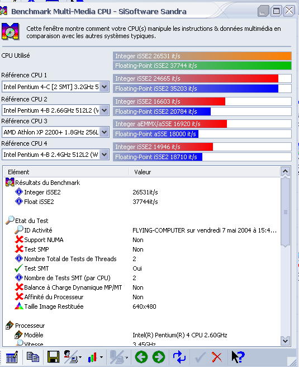
Task: Click red Integer iSSE2 24665 bar
Action: [x=196, y=78]
